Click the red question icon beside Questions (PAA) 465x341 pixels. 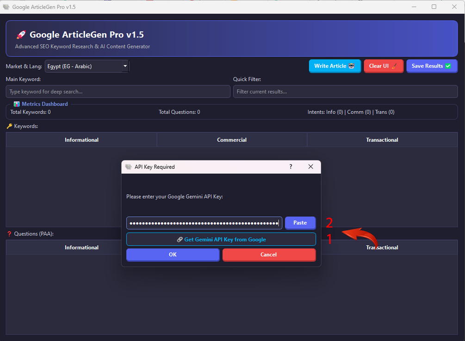click(x=9, y=234)
